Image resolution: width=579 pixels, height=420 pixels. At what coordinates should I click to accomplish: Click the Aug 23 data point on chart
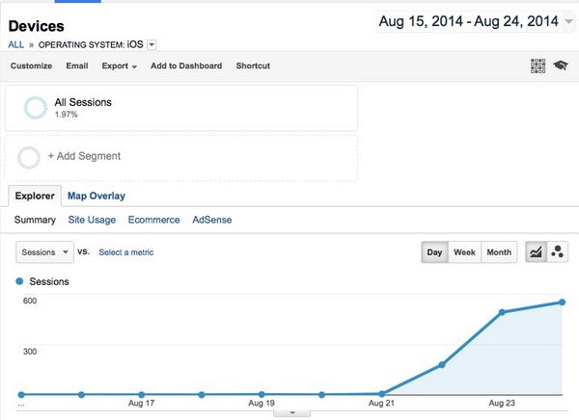(x=502, y=312)
